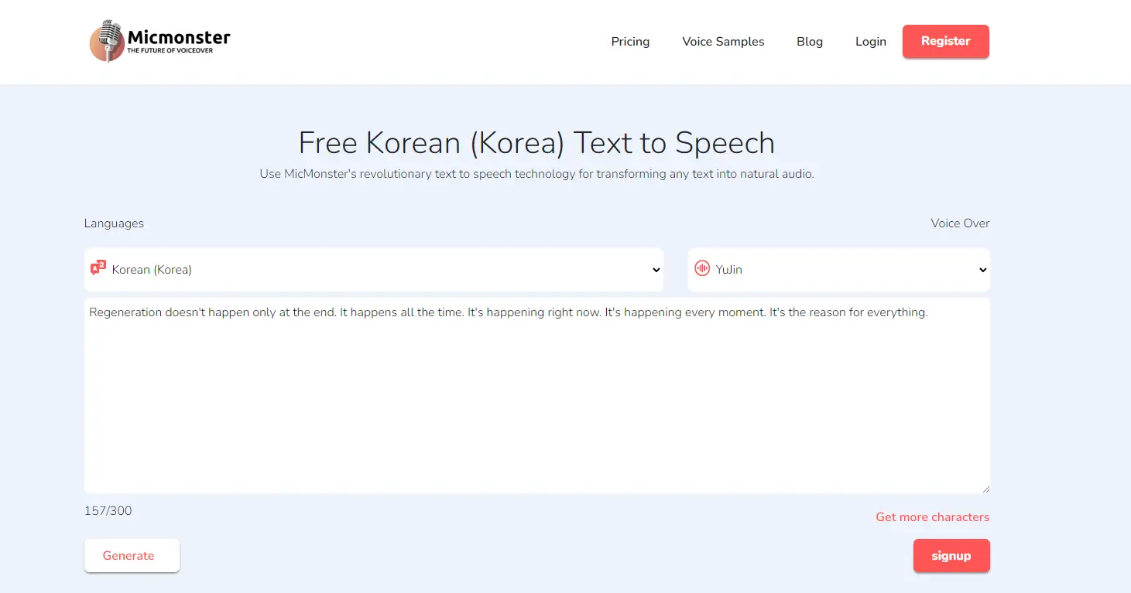Click the Free Korean (Korea) Text to Speech heading
The height and width of the screenshot is (593, 1131).
click(x=536, y=143)
